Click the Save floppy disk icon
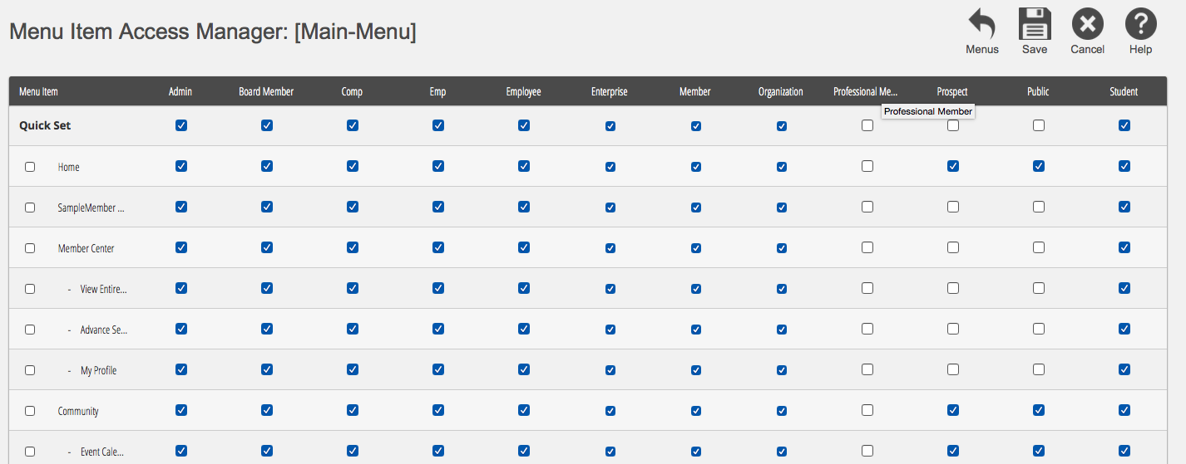 coord(1035,25)
